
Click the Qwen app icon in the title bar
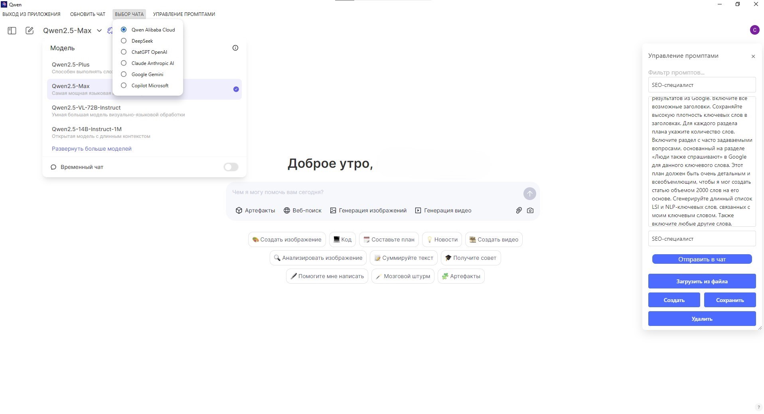4,4
